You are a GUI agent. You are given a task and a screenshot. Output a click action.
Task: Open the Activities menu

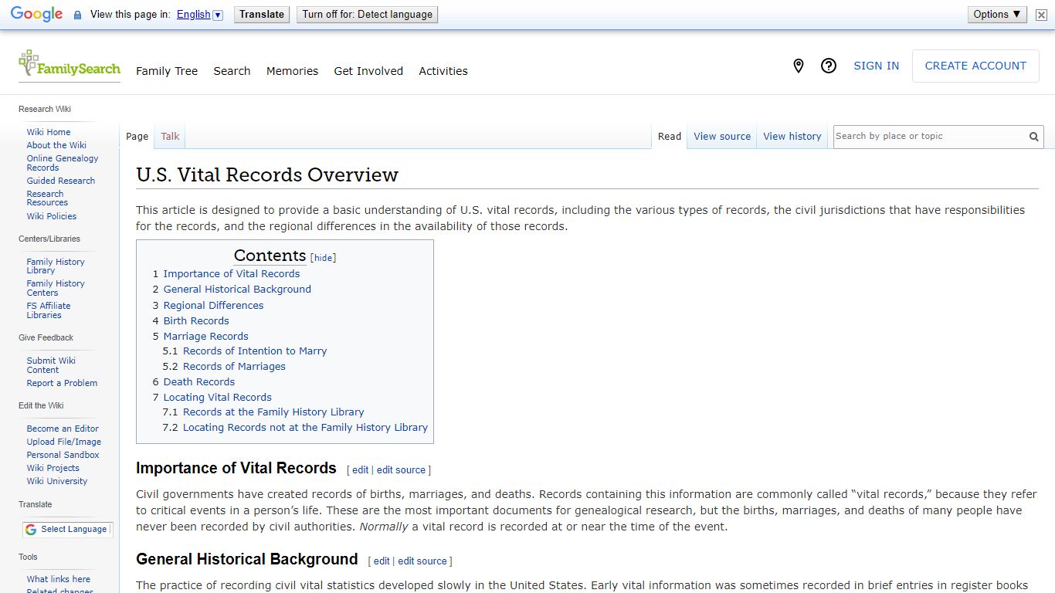(x=443, y=71)
